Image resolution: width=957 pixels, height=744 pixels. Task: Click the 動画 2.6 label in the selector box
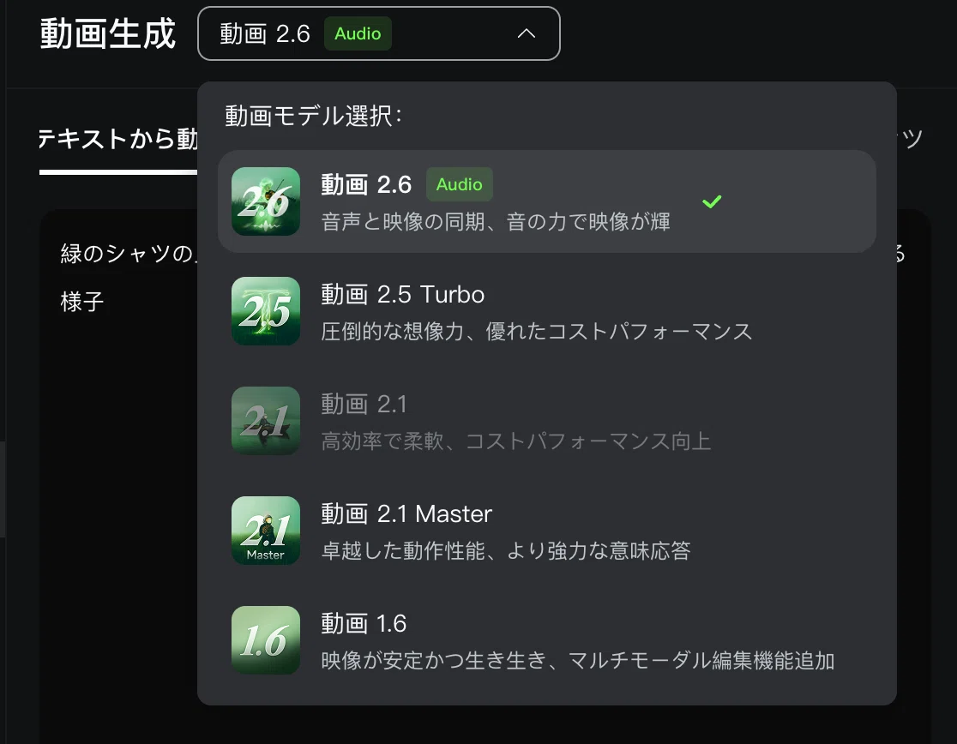265,33
